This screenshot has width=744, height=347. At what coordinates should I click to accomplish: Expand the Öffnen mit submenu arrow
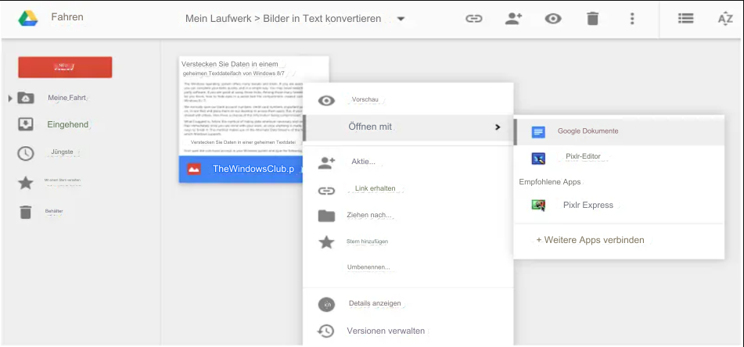pyautogui.click(x=498, y=127)
